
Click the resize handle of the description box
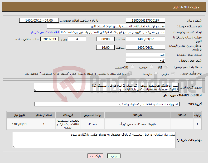tap(35, 90)
